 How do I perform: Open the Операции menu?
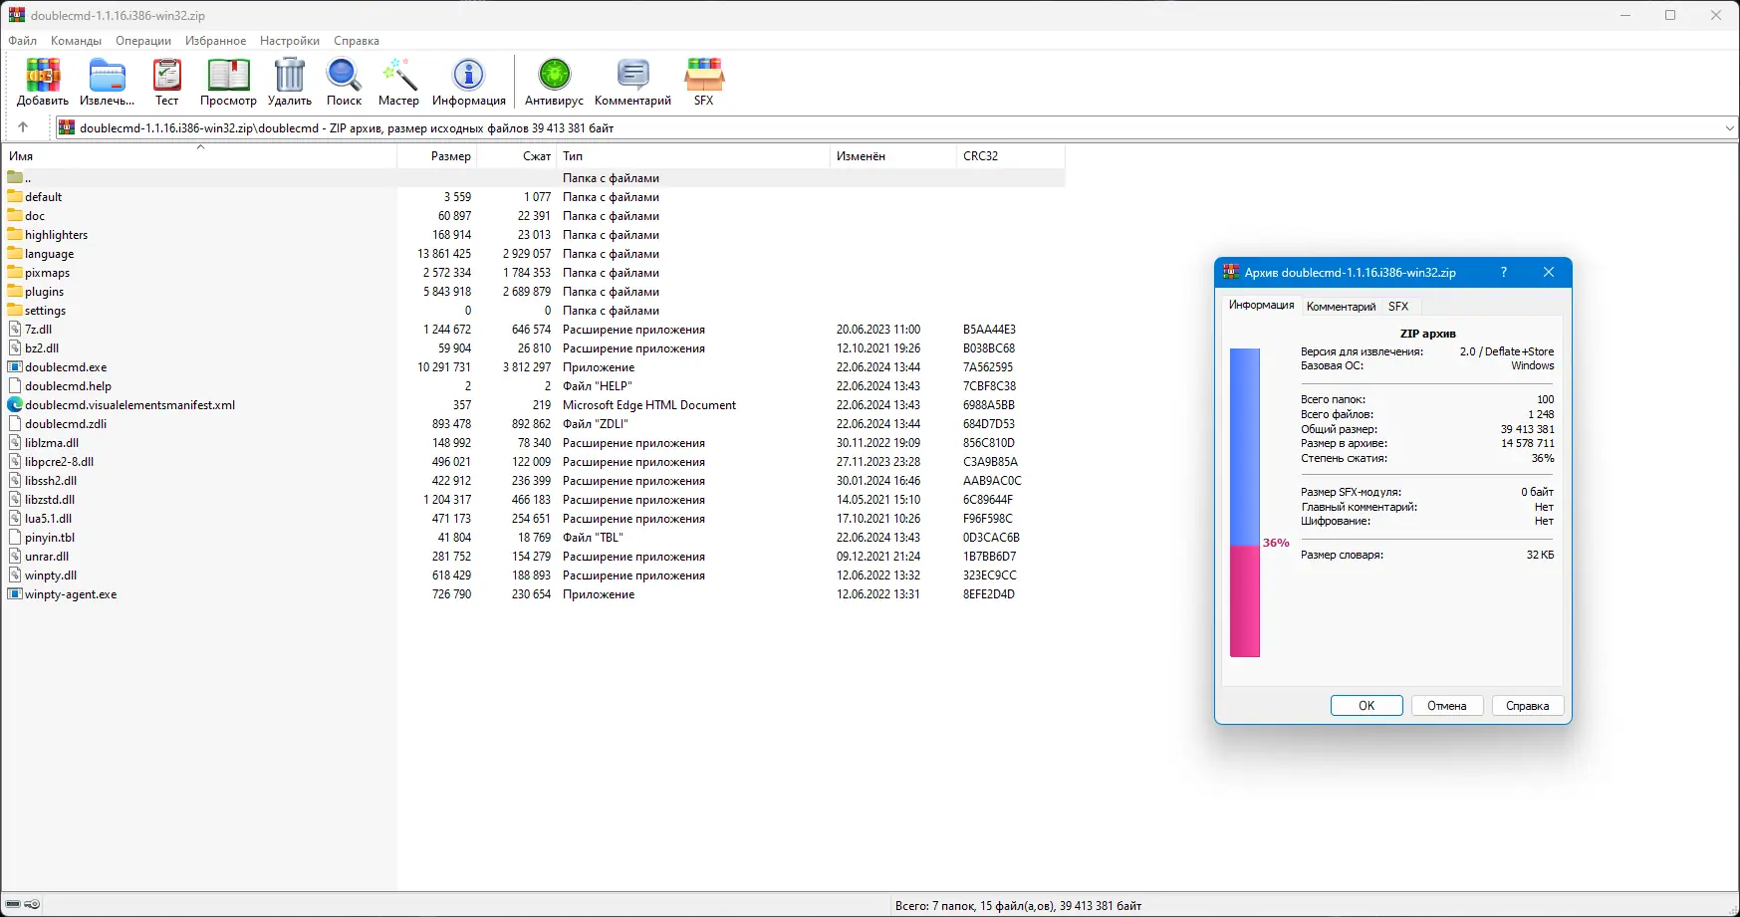pos(143,41)
